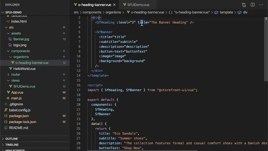Click the "Shop Now" buttonText string
This screenshot has width=268, height=151.
point(132,148)
